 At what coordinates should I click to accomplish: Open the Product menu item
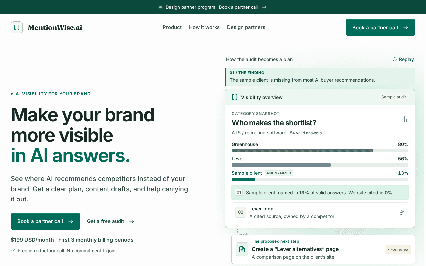[x=172, y=27]
